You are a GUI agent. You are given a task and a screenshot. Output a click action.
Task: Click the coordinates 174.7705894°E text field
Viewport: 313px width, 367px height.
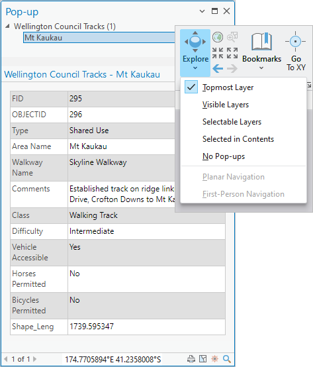coord(113,359)
